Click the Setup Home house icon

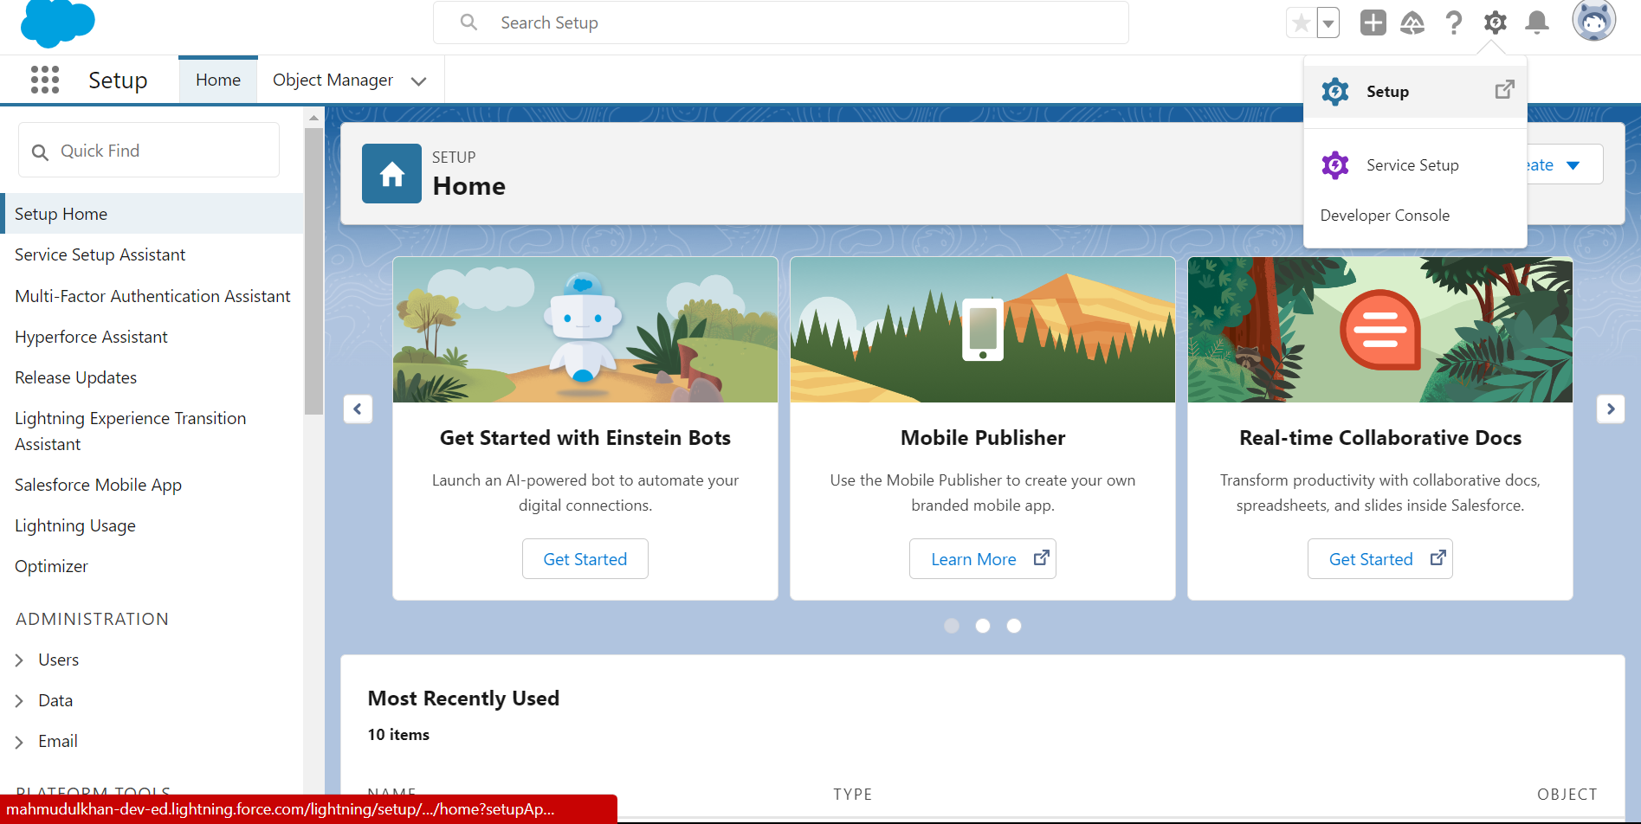tap(391, 173)
